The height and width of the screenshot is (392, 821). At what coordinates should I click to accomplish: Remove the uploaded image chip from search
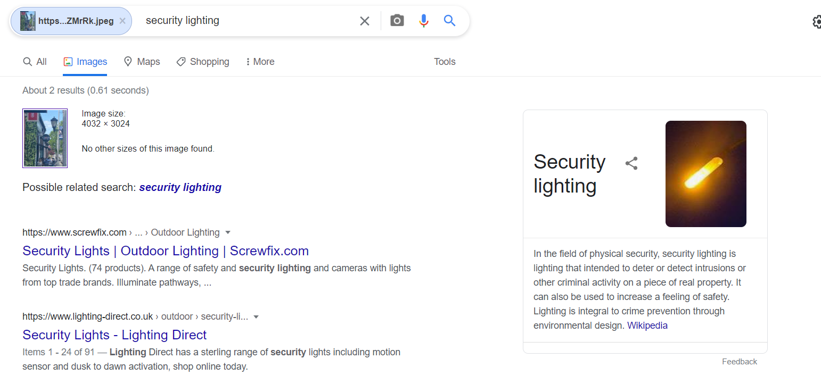[122, 21]
